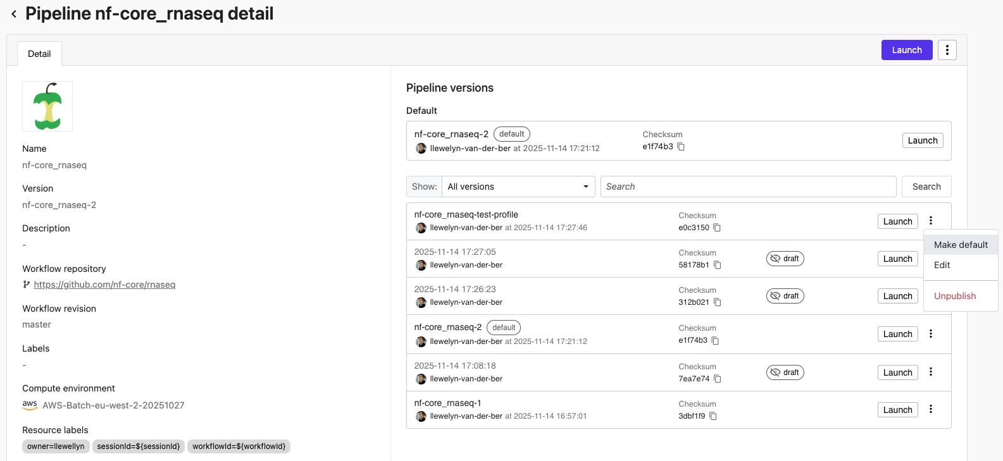Open kebab menu for nf-core_rnaseq-test-profile row
This screenshot has height=461, width=1003.
pos(930,221)
